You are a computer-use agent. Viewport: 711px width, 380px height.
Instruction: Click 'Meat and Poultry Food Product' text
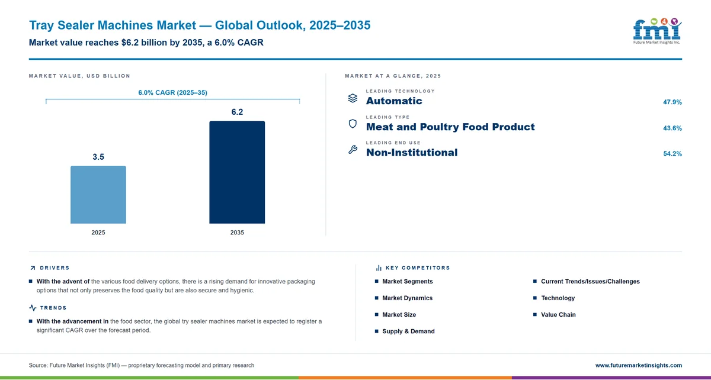(450, 127)
